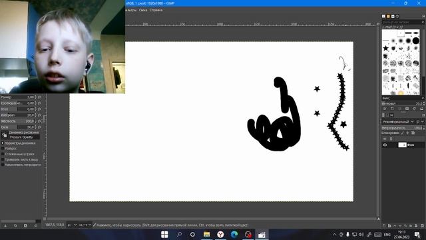Switch to the Channels tab icon
The width and height of the screenshot is (426, 240).
[x=387, y=115]
